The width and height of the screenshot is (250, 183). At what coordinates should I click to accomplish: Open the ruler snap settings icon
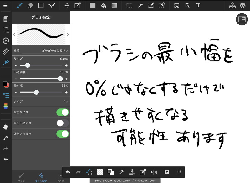[x=6, y=51]
